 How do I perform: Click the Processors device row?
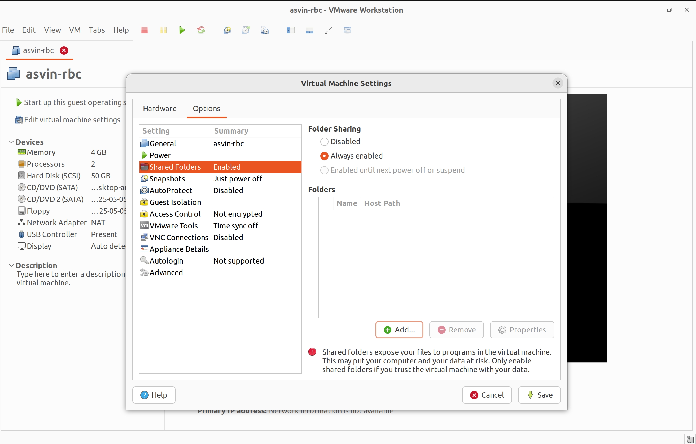tap(71, 164)
